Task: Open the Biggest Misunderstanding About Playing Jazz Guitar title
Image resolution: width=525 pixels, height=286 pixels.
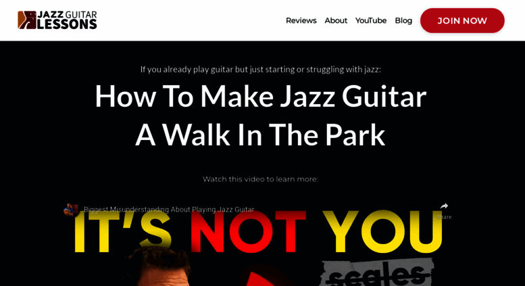Action: [169, 210]
